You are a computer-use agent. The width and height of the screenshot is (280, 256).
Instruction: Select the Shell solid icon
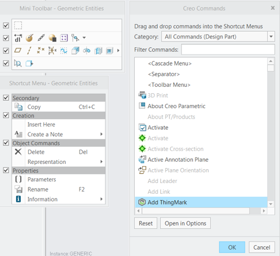[109, 51]
